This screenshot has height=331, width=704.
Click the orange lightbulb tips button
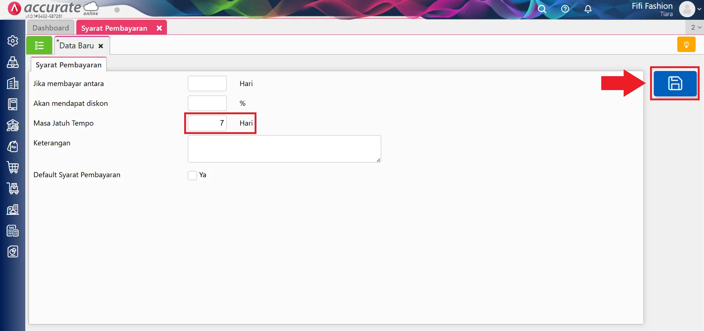pyautogui.click(x=686, y=45)
